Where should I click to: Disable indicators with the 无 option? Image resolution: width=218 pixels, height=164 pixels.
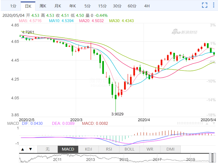click(x=48, y=149)
